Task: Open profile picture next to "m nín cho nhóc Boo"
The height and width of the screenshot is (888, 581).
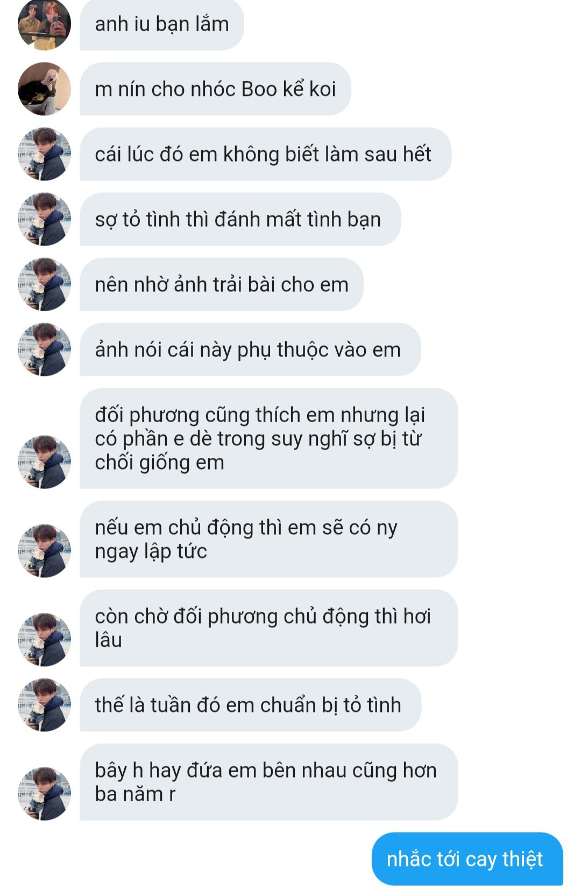Action: pyautogui.click(x=45, y=89)
